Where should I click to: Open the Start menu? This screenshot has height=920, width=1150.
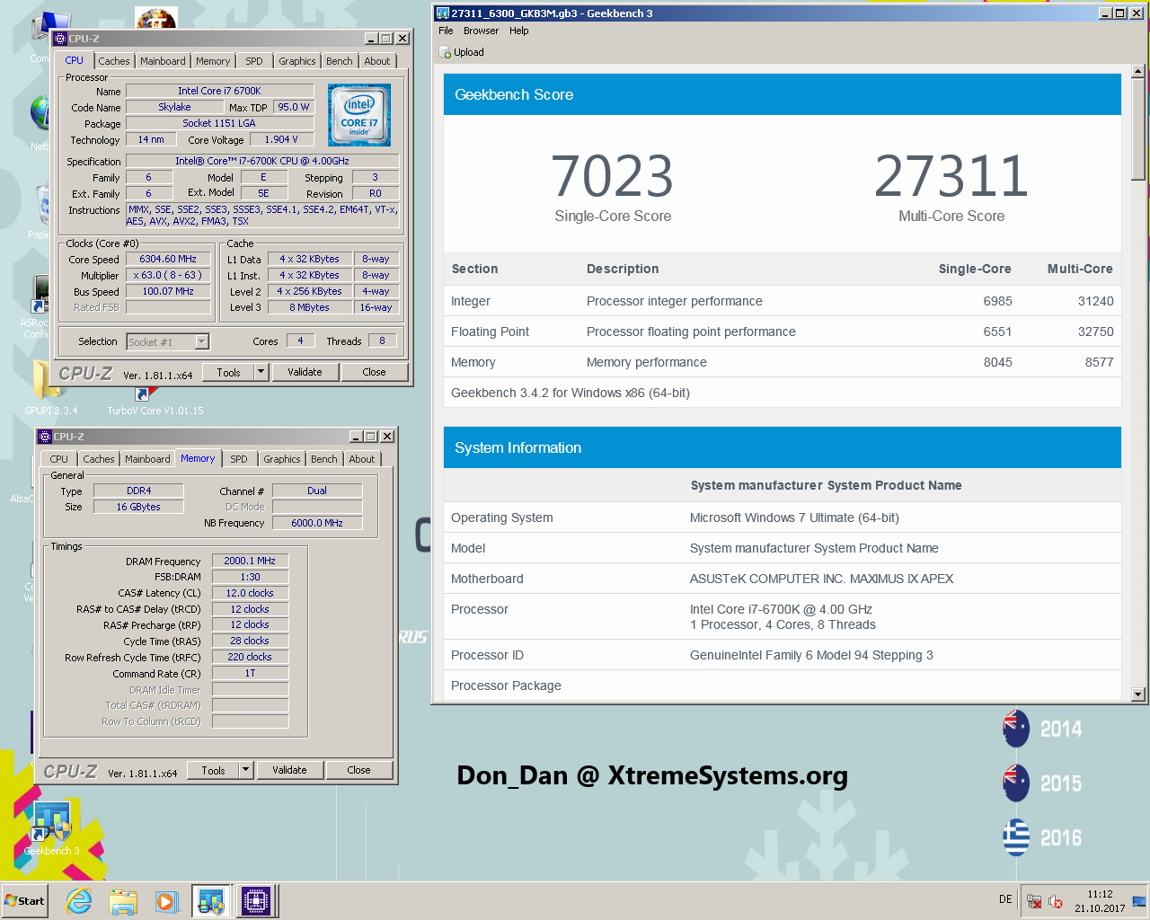click(24, 901)
